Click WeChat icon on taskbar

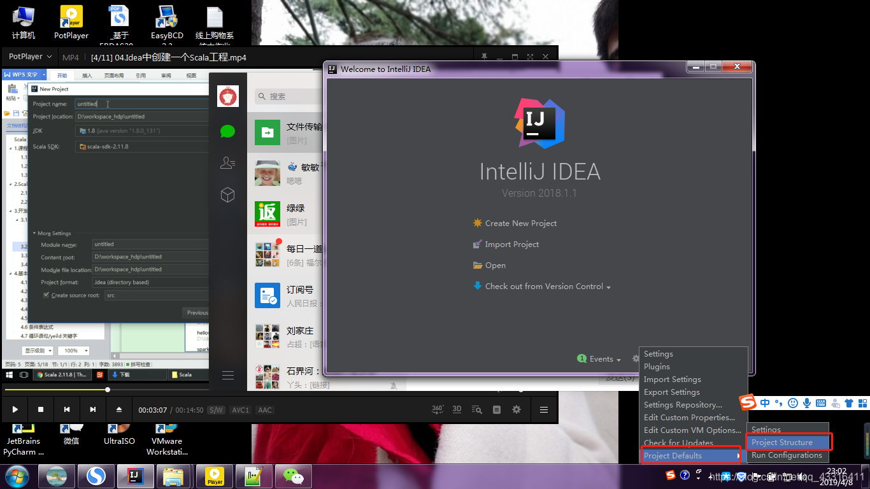pos(294,476)
